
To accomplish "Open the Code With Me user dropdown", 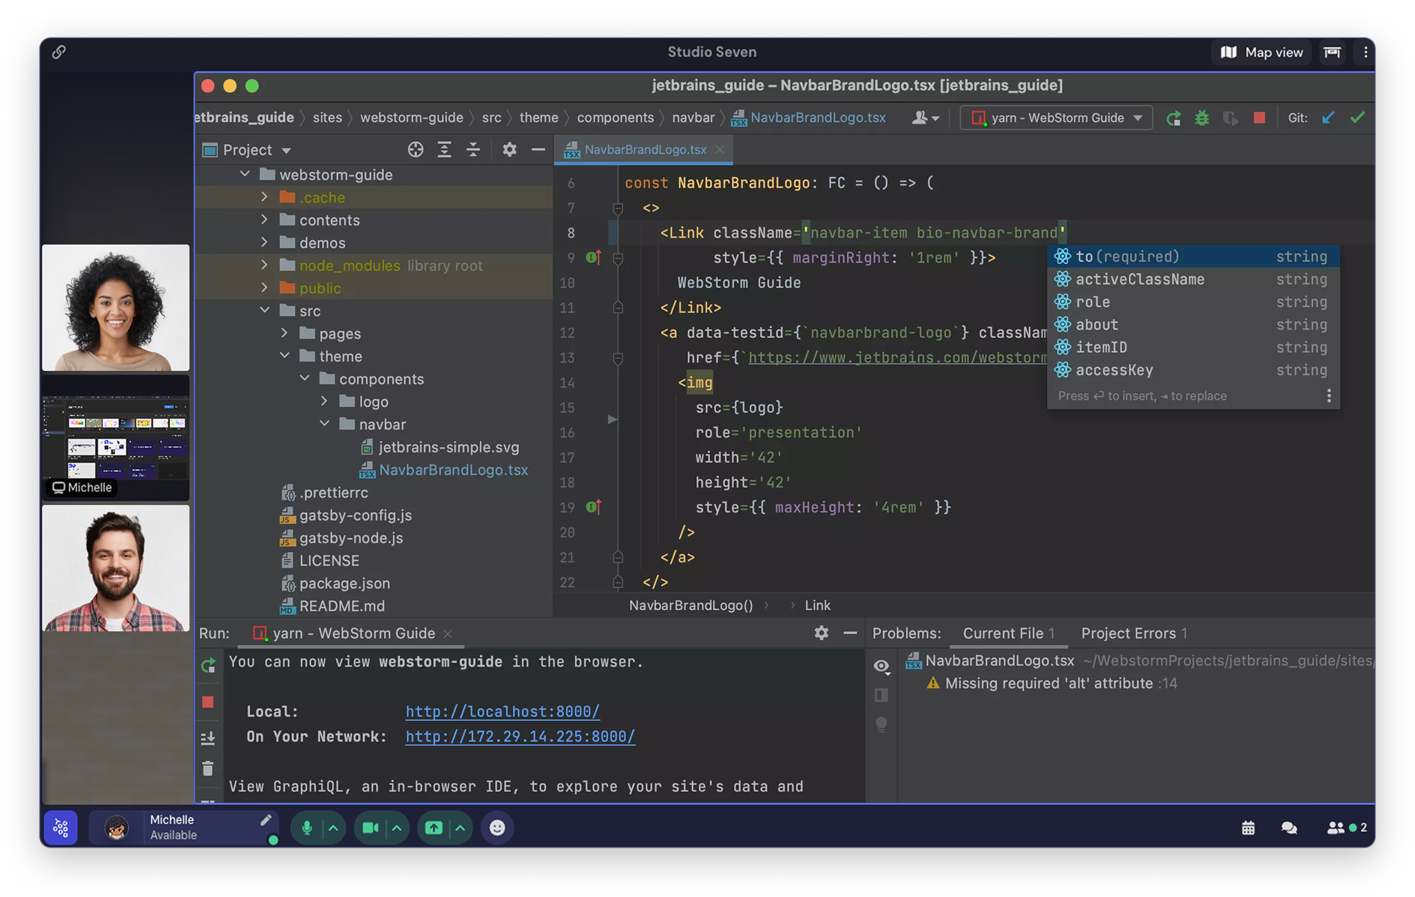I will pos(925,118).
